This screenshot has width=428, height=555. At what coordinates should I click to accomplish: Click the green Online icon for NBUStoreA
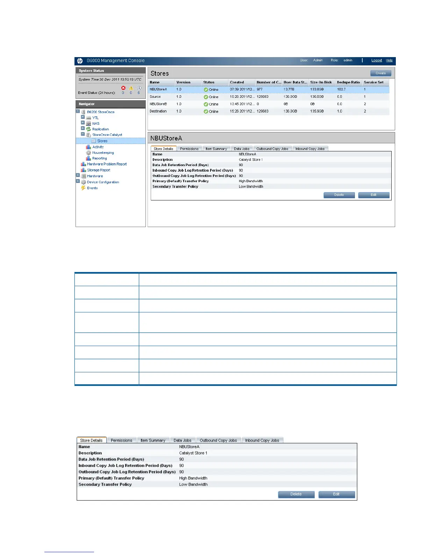[x=206, y=90]
